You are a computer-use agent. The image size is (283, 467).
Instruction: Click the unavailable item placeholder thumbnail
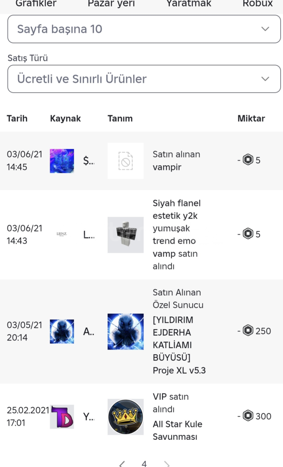(125, 161)
